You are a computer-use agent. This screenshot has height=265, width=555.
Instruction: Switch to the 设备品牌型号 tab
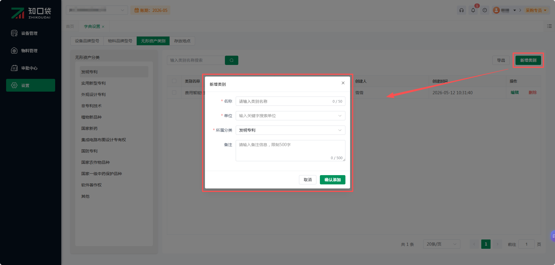pyautogui.click(x=87, y=41)
